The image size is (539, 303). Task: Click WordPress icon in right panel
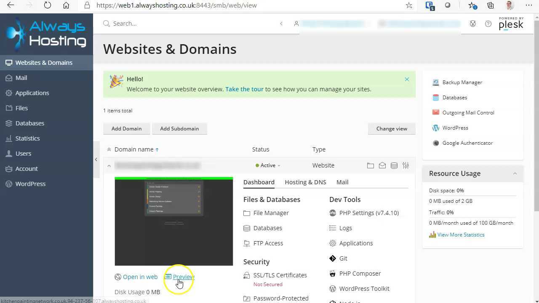[436, 128]
